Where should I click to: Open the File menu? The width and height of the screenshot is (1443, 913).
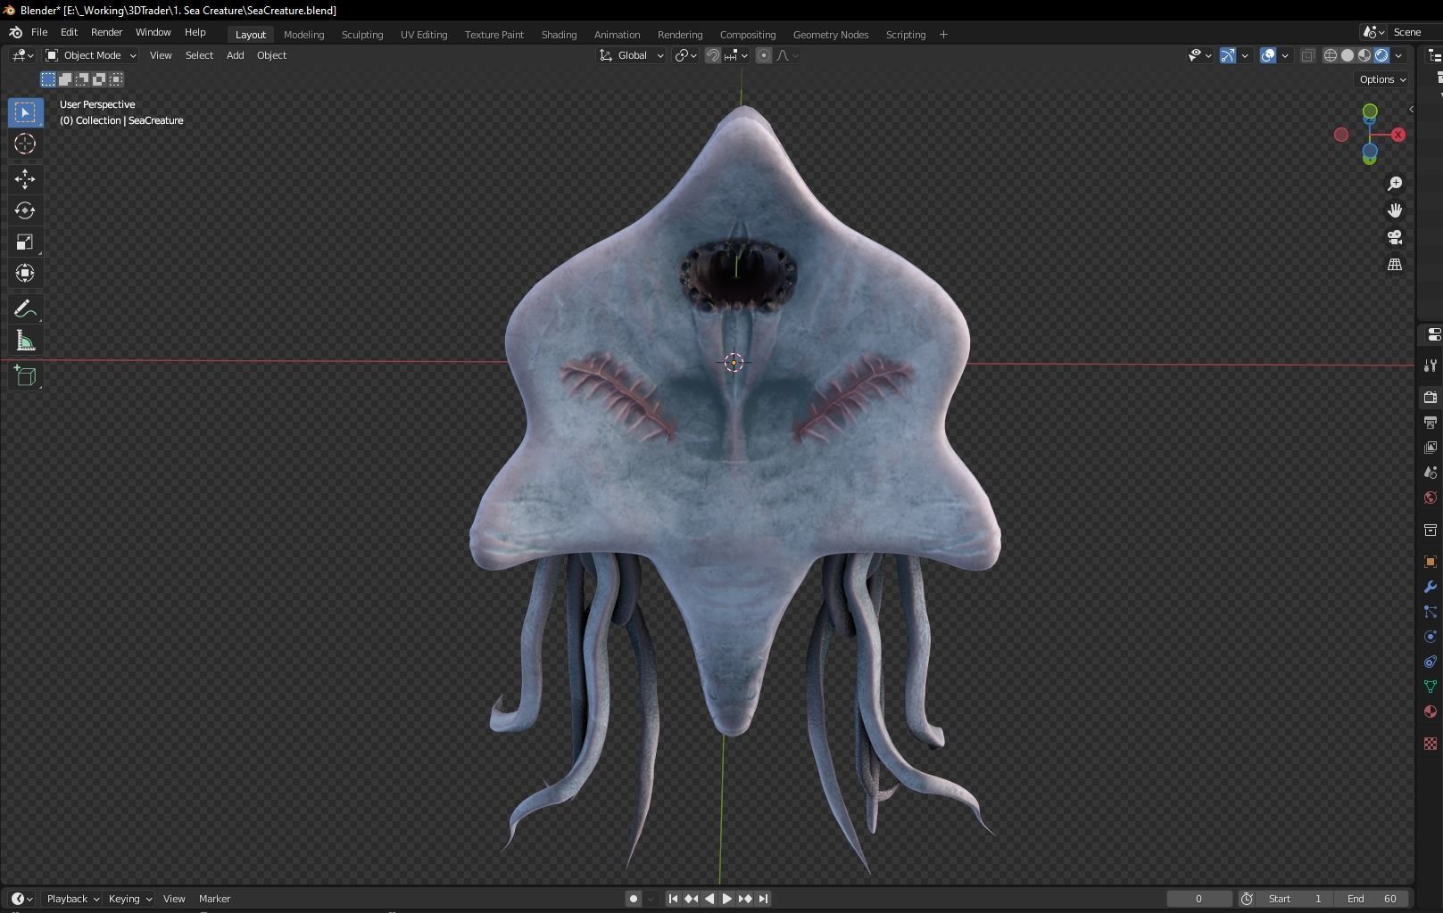click(39, 32)
